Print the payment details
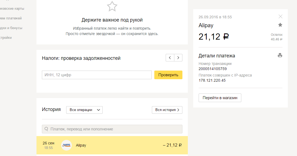Image resolution: width=297 pixels, height=156 pixels. point(280,55)
